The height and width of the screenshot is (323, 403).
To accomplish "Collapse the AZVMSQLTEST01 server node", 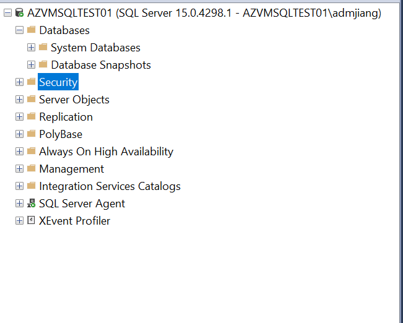I will (7, 12).
